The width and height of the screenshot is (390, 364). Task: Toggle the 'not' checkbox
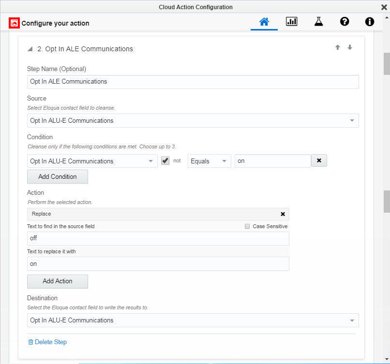(165, 160)
